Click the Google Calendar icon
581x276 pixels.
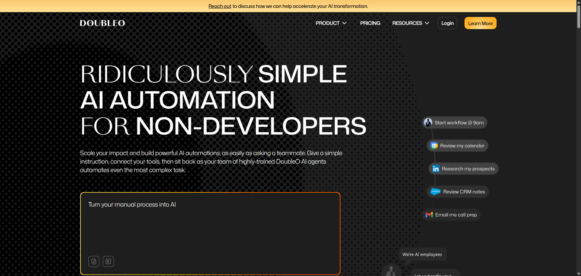(434, 146)
